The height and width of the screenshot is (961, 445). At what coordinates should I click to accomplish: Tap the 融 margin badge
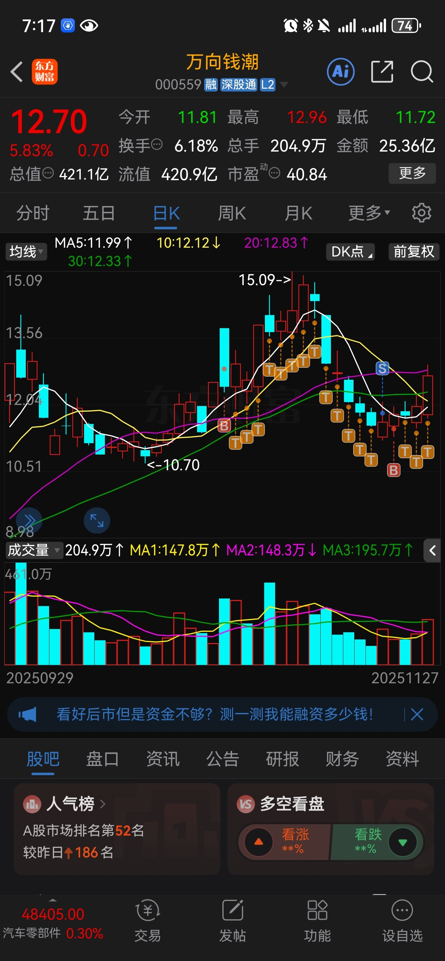click(x=211, y=85)
